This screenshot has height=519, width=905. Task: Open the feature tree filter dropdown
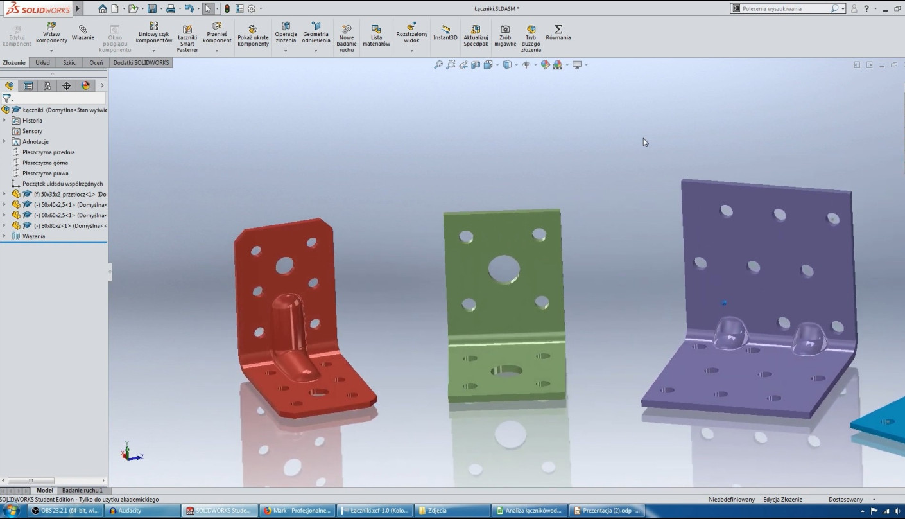(x=8, y=99)
